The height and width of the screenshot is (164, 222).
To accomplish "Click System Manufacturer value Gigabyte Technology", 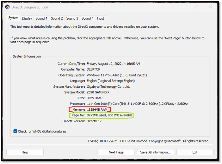I will [108, 87].
